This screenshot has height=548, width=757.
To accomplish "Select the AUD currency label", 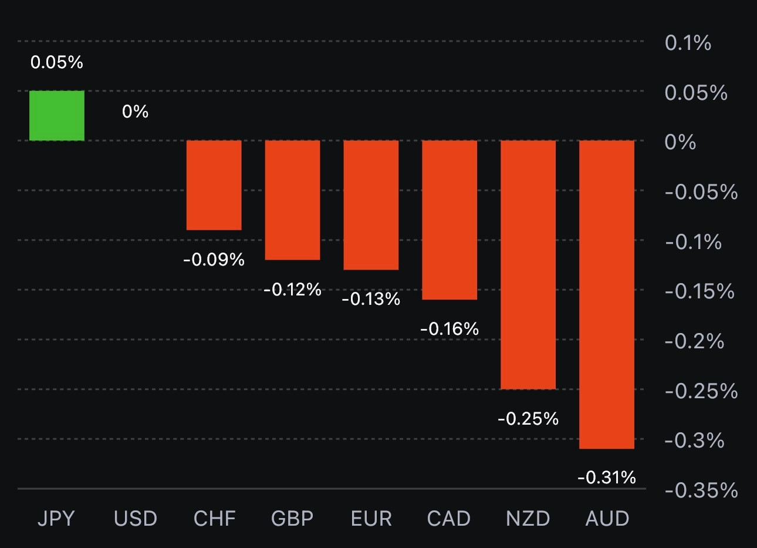I will (607, 519).
